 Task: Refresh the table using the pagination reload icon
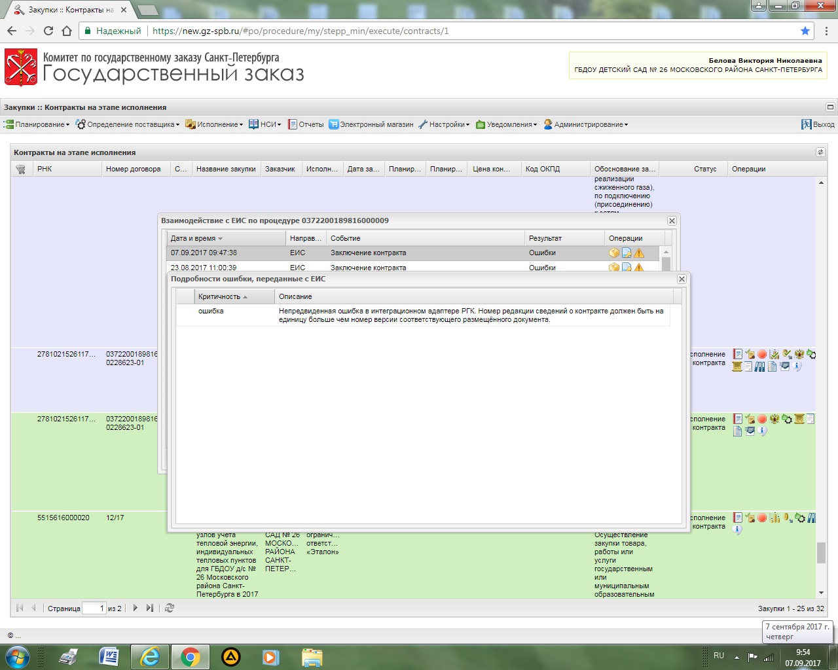pyautogui.click(x=170, y=608)
